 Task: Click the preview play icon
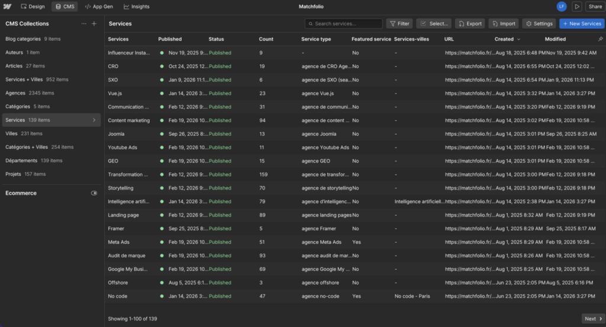coord(576,6)
